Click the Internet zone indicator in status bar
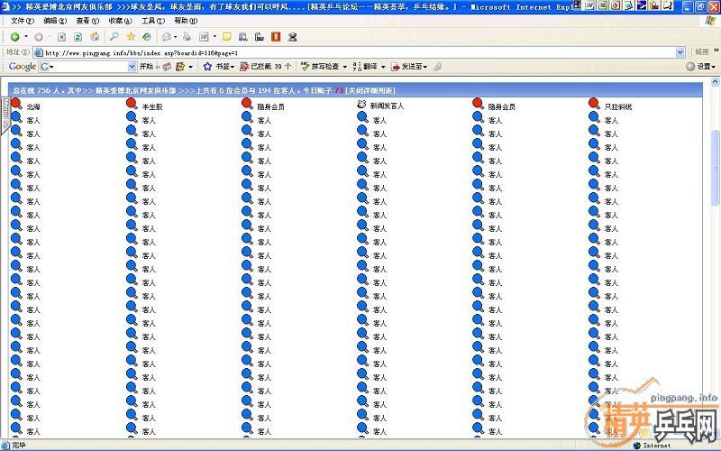 tap(652, 445)
